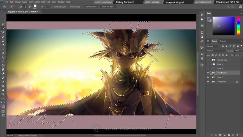Hide the Background layer
Viewport: 243px width, 137px height.
coord(208,81)
